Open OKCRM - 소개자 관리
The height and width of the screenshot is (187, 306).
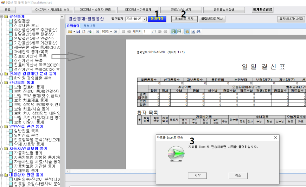pos(95,10)
